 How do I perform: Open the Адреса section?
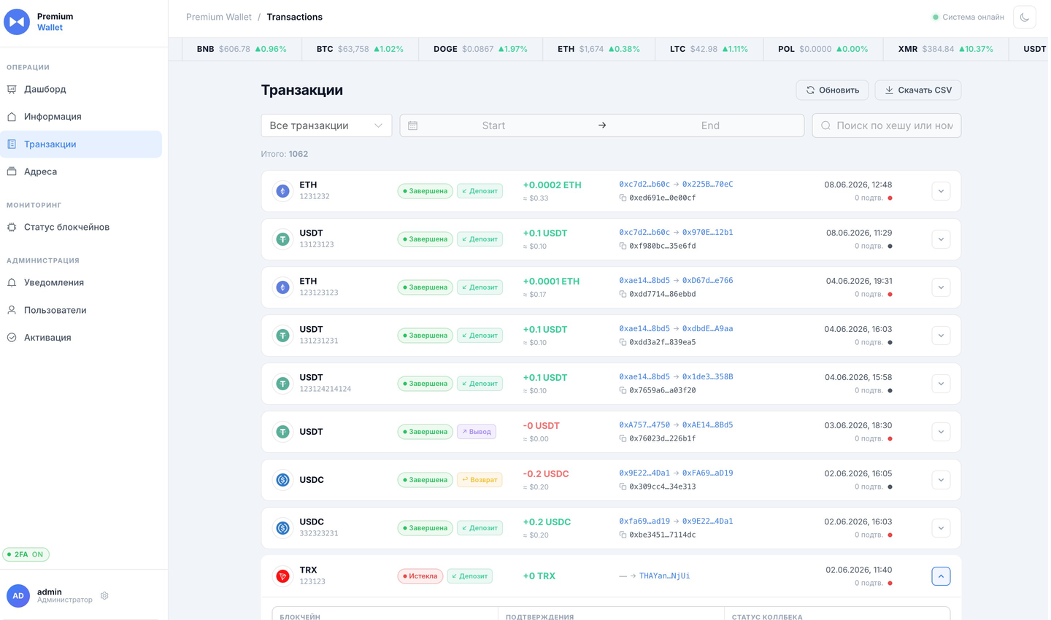point(81,171)
